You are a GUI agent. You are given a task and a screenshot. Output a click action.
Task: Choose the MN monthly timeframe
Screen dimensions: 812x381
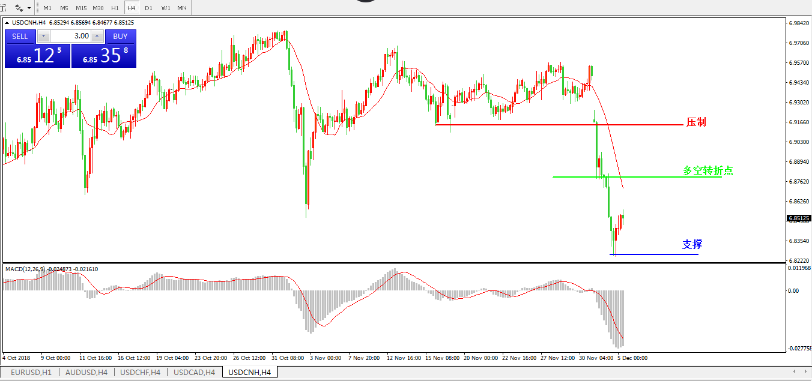tap(181, 8)
